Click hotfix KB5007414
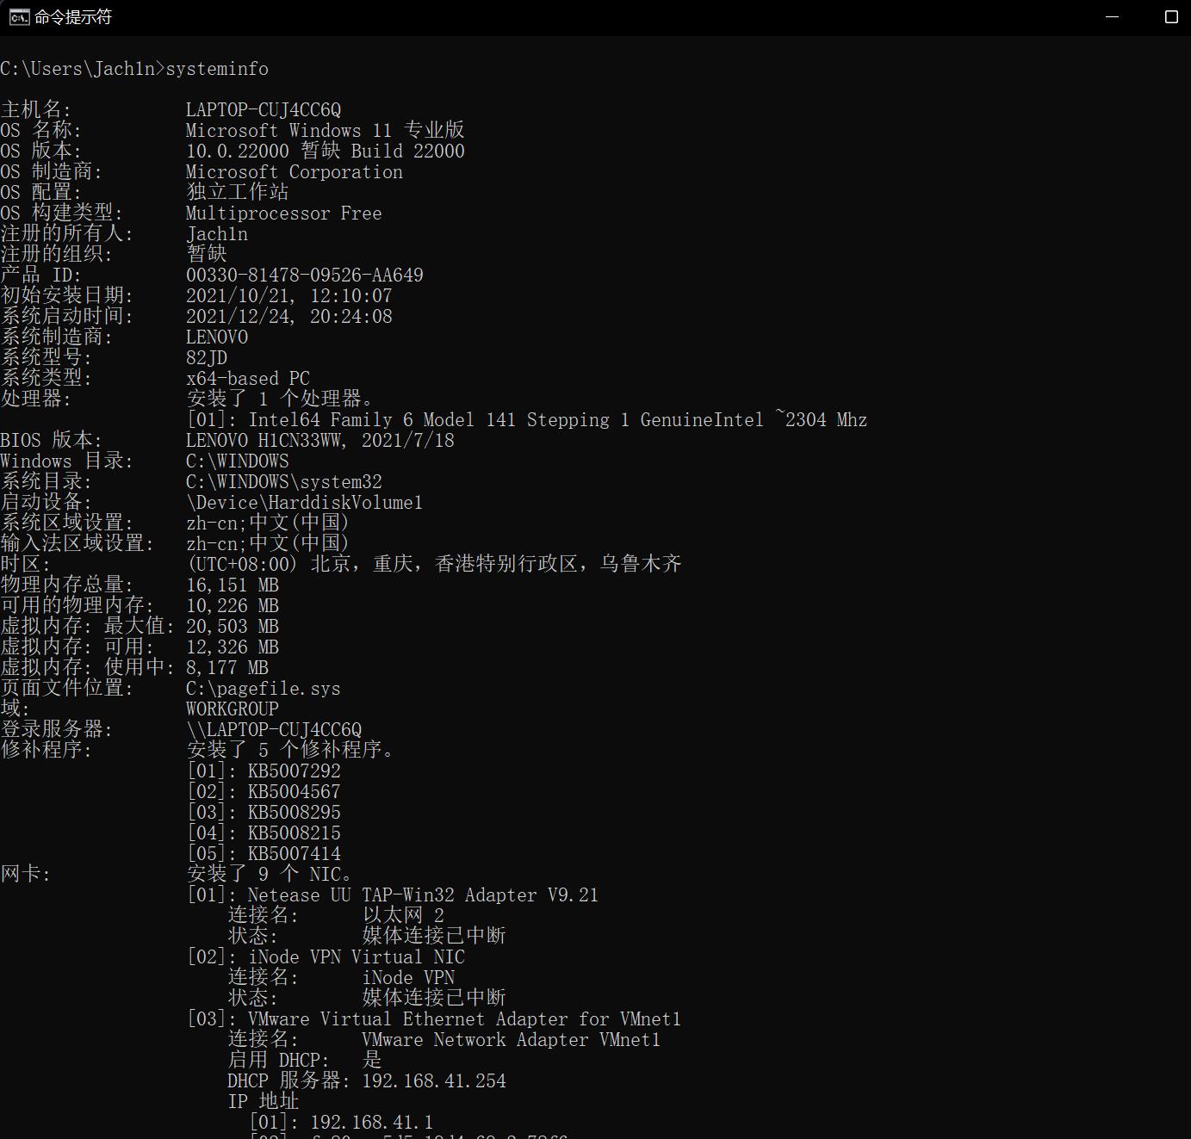 pyautogui.click(x=295, y=854)
